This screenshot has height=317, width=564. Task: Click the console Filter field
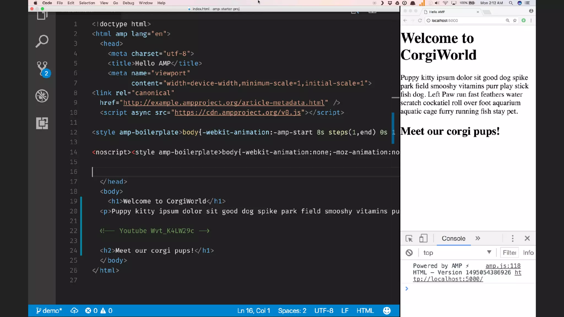click(x=509, y=253)
